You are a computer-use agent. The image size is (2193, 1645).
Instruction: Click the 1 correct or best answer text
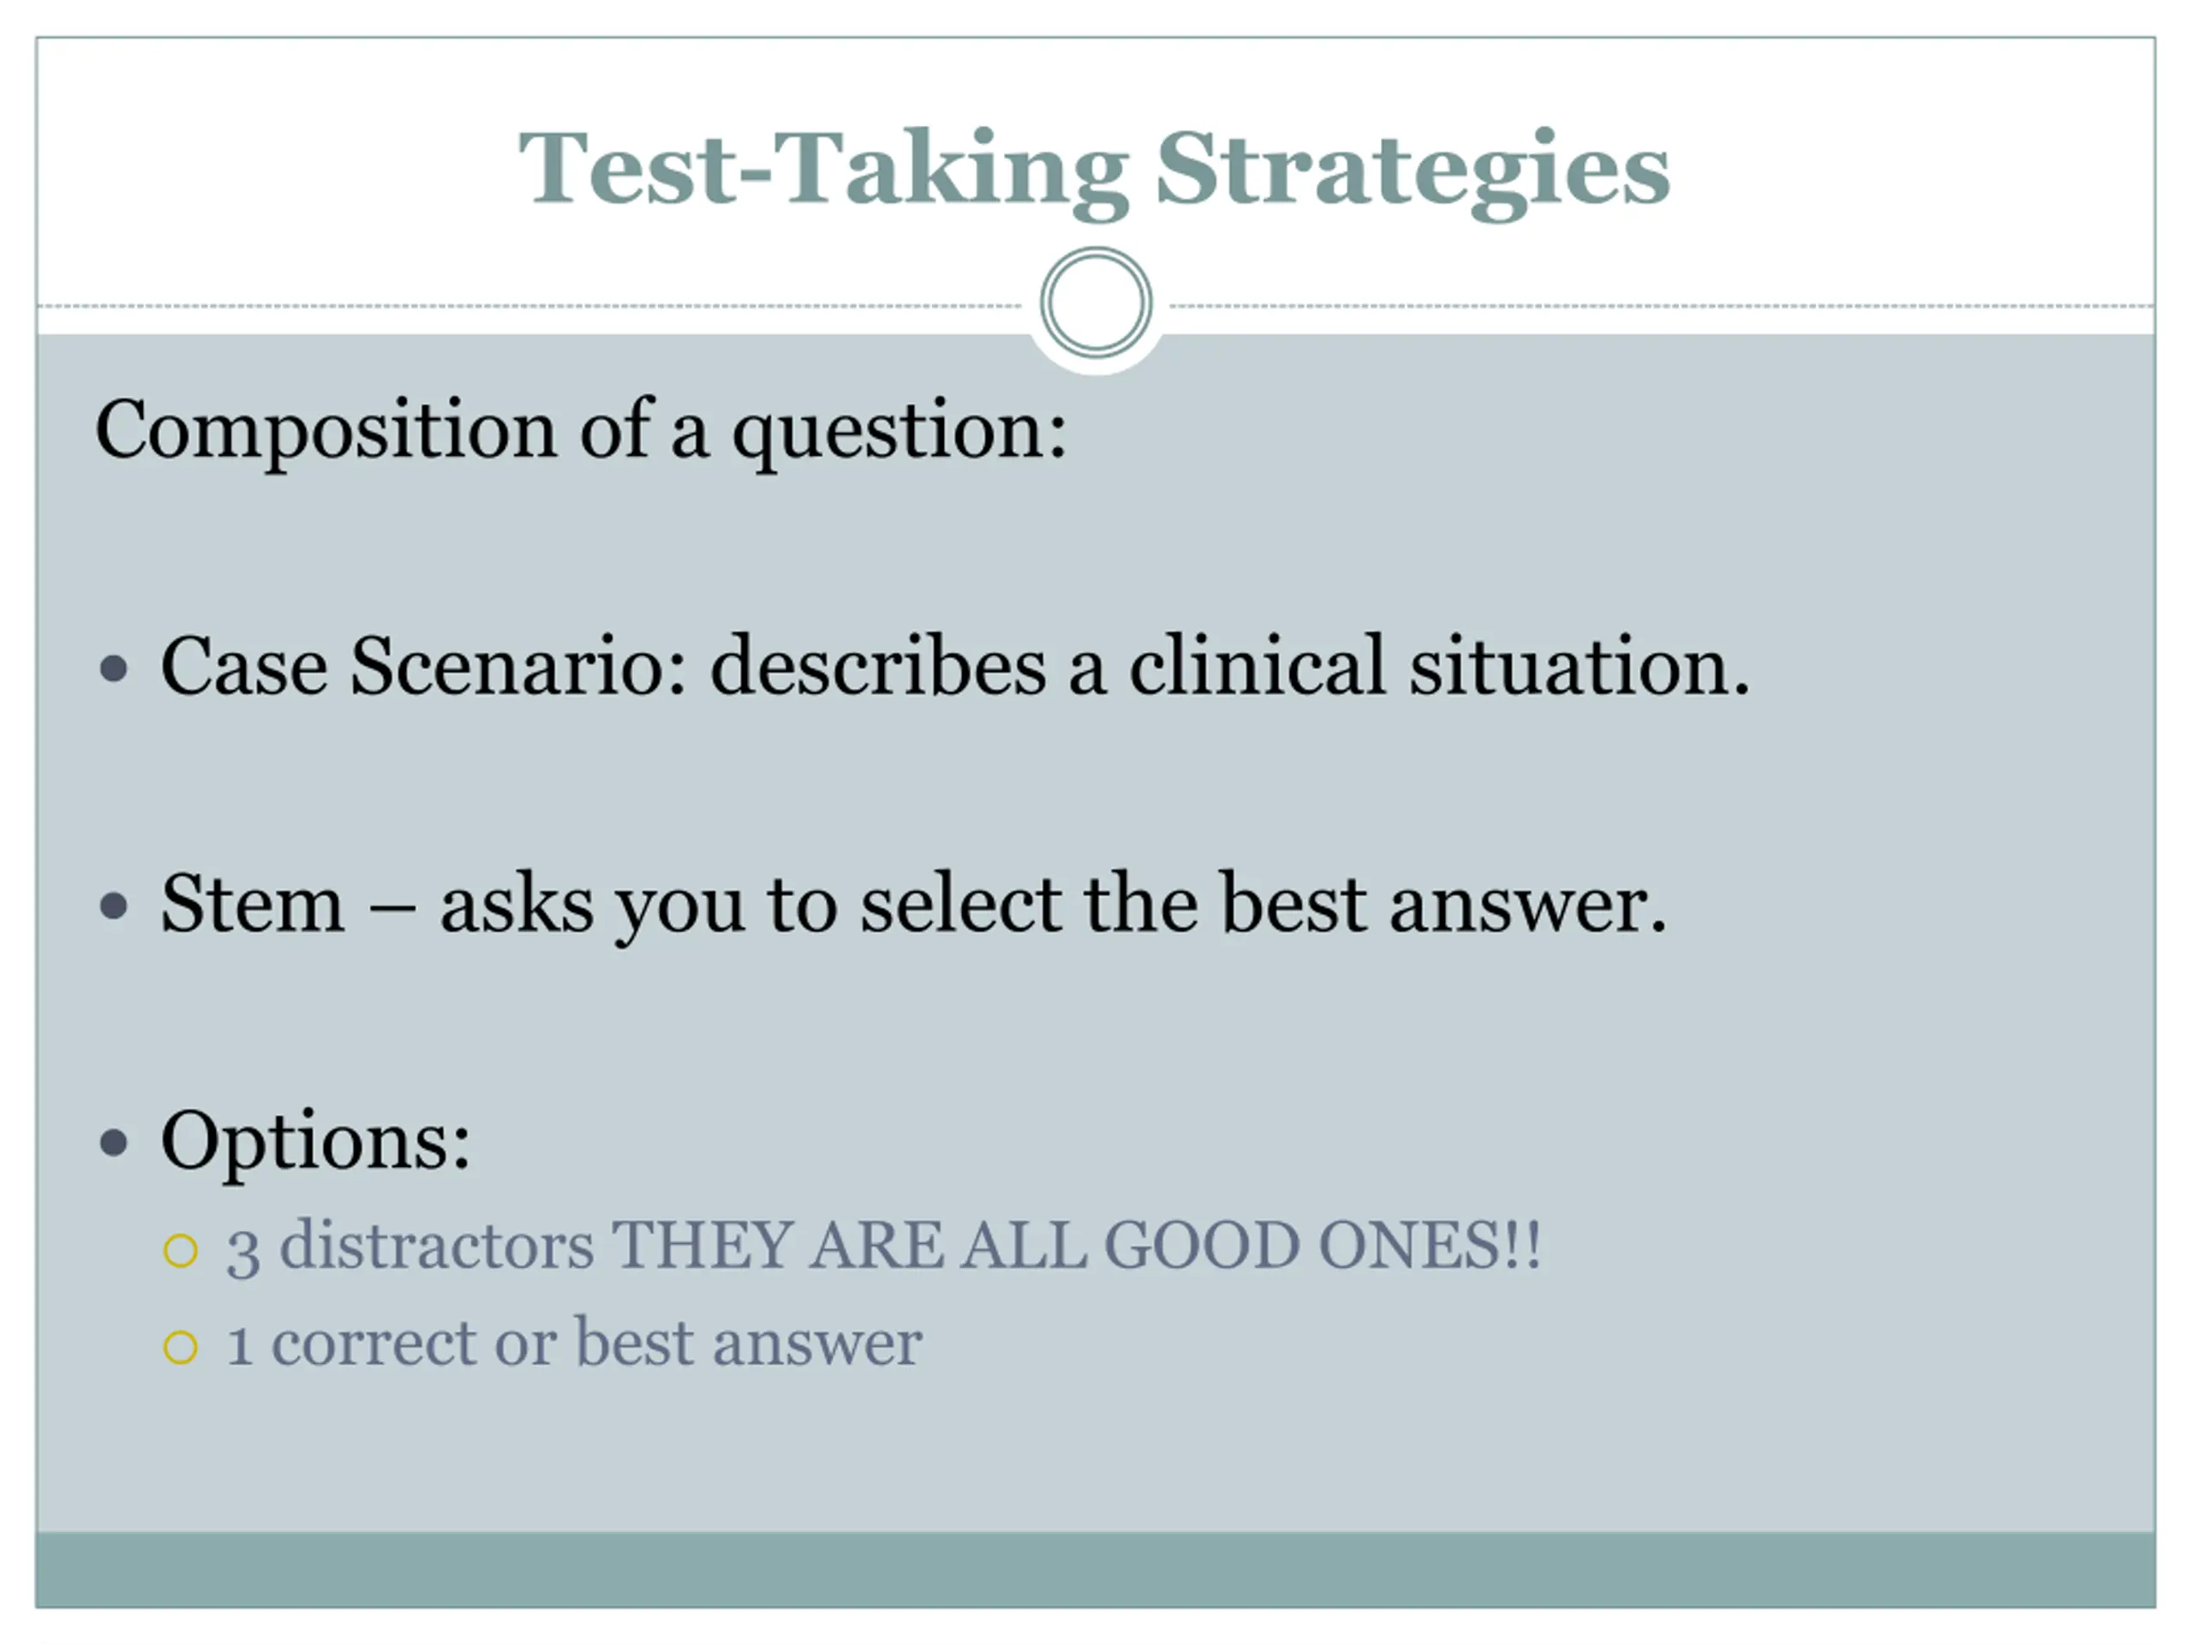pos(574,1343)
